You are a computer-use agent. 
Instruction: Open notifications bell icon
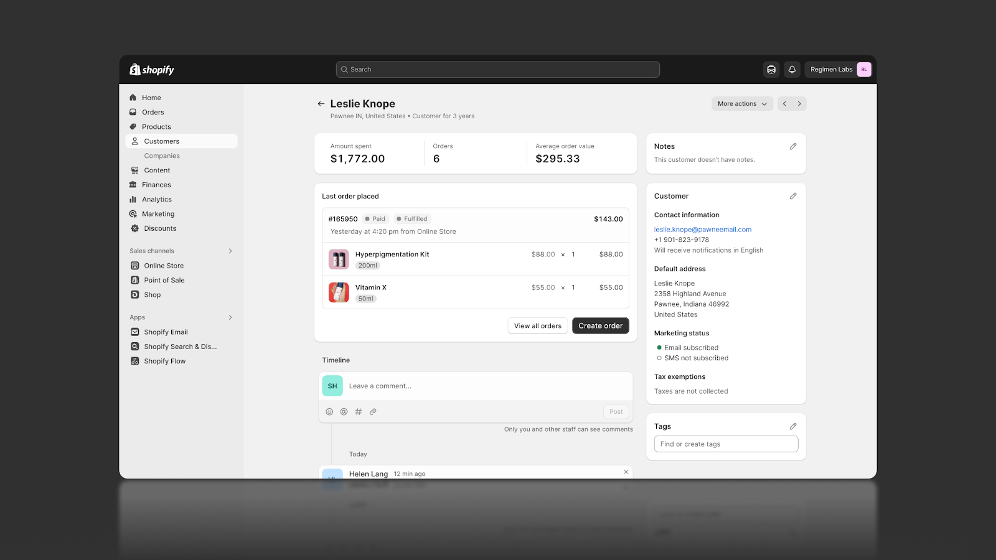792,70
